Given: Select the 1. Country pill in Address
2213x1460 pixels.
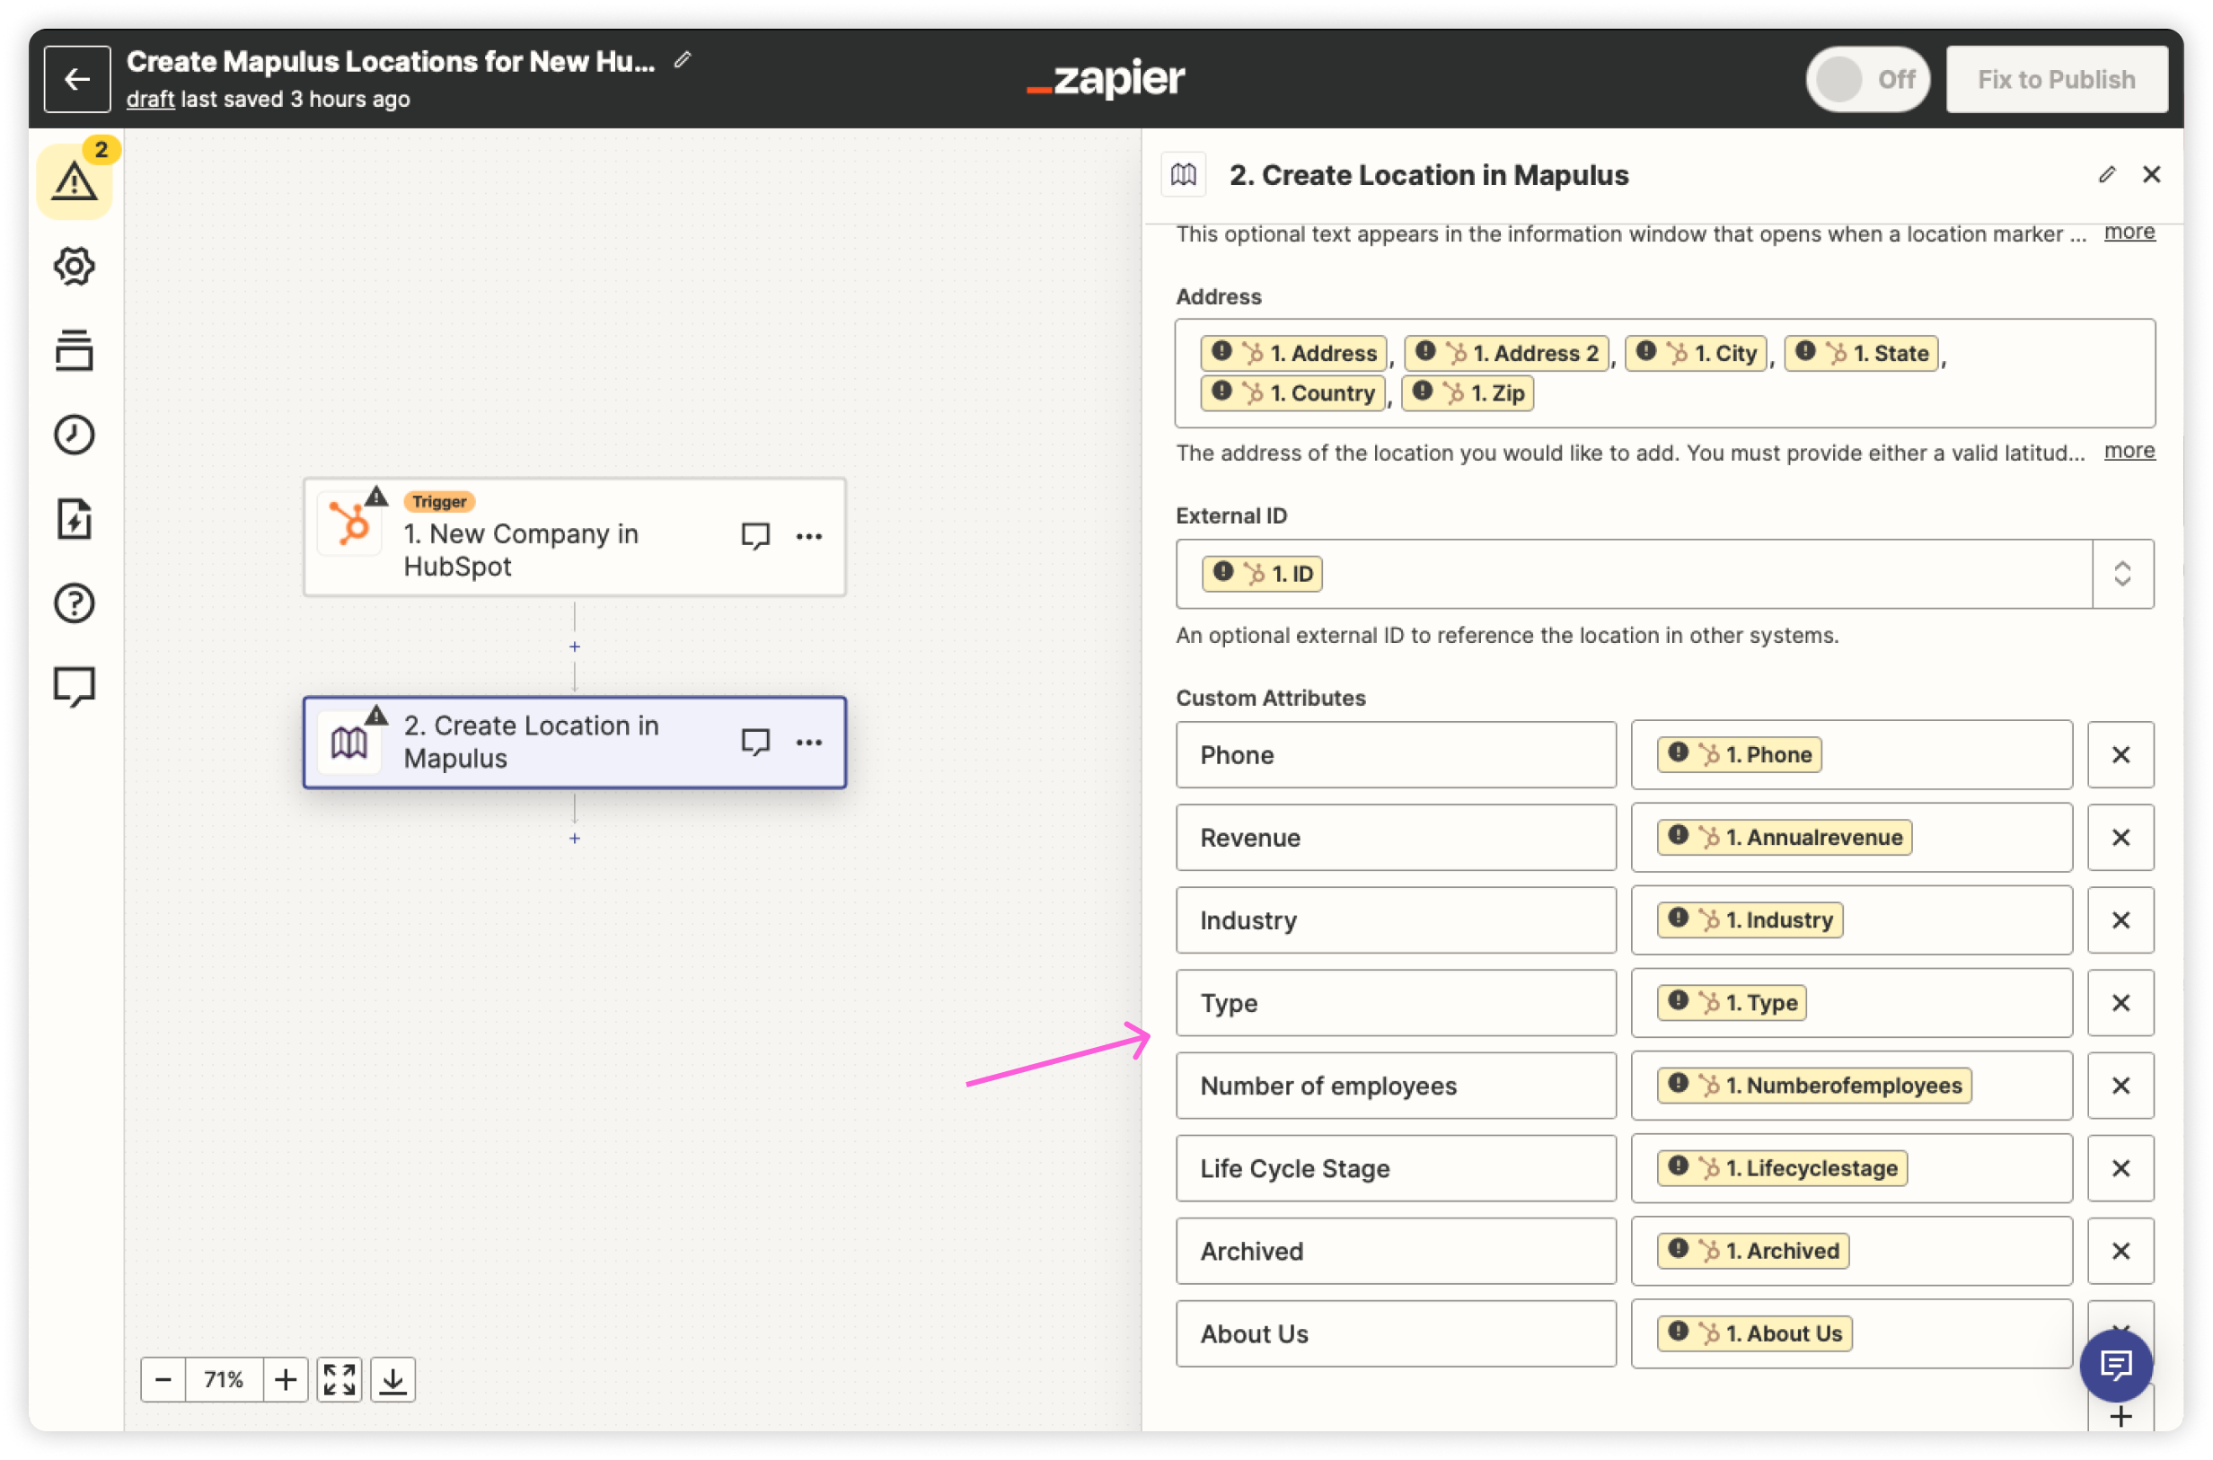Looking at the screenshot, I should [x=1292, y=394].
